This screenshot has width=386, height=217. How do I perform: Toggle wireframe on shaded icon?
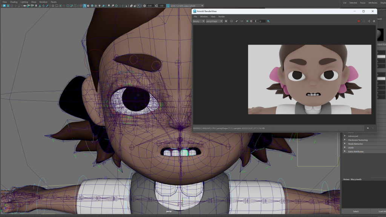click(x=92, y=6)
